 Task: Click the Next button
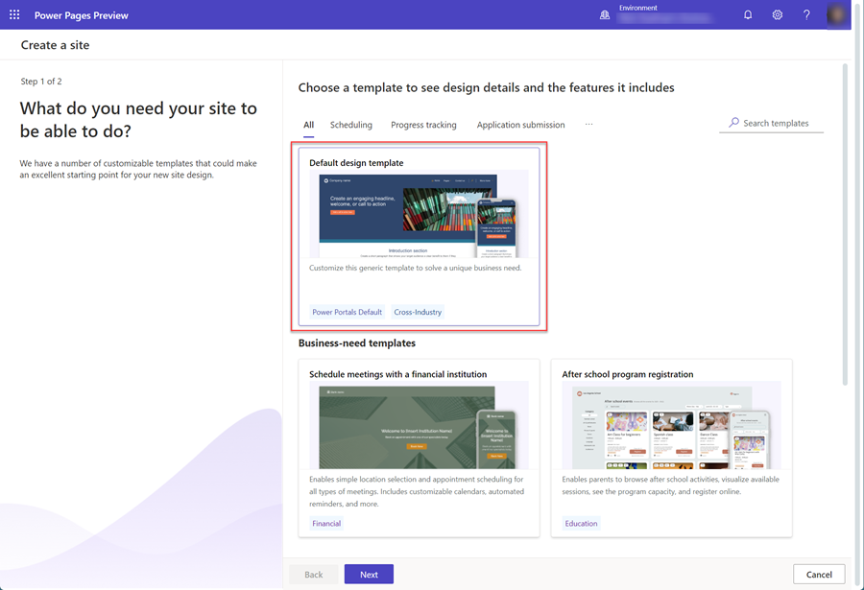[x=369, y=574]
